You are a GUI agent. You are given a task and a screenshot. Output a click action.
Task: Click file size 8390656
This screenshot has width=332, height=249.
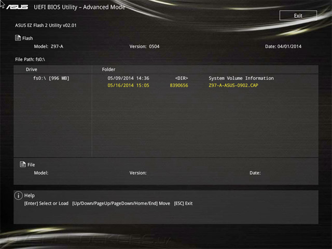[179, 85]
